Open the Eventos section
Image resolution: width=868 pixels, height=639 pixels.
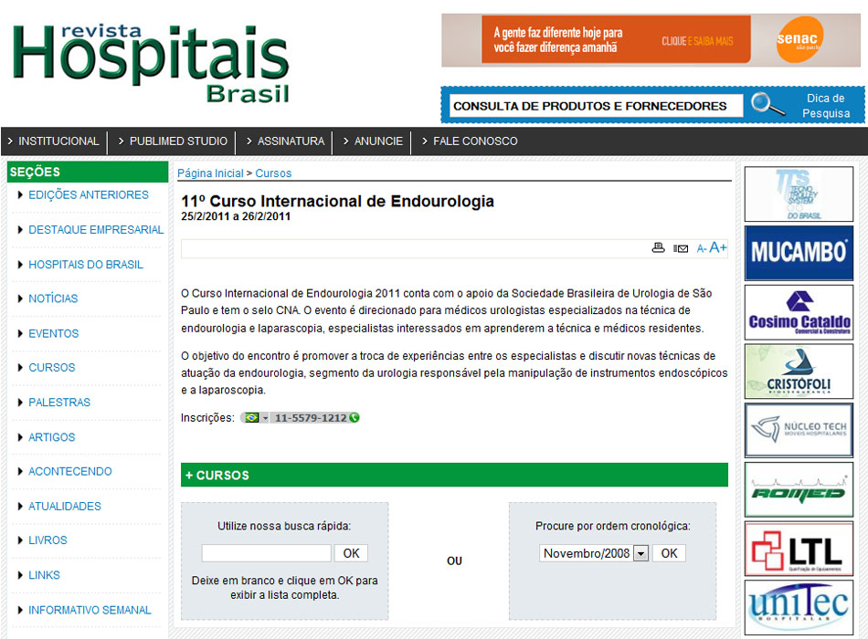pos(54,333)
